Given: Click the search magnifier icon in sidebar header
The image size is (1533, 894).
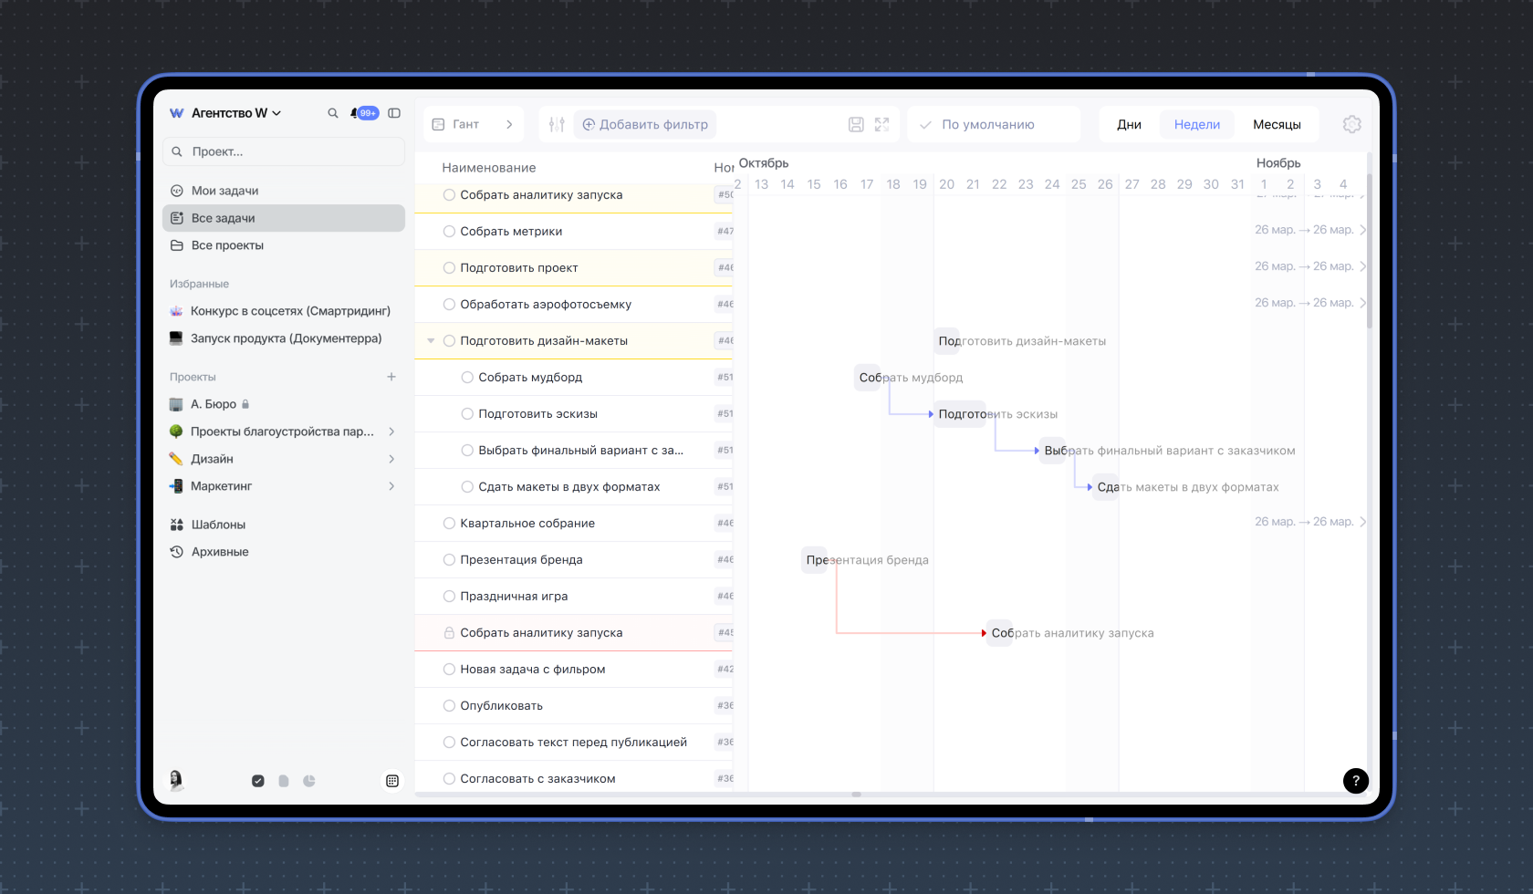Looking at the screenshot, I should click(333, 113).
